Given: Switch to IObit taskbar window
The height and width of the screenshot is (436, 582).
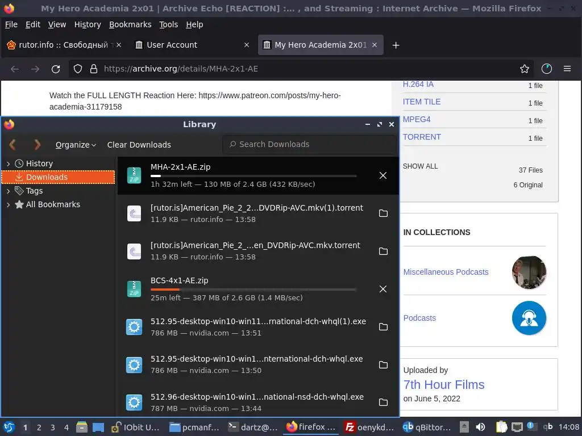Looking at the screenshot, I should (136, 427).
